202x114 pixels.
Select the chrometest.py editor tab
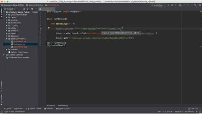click(x=47, y=9)
